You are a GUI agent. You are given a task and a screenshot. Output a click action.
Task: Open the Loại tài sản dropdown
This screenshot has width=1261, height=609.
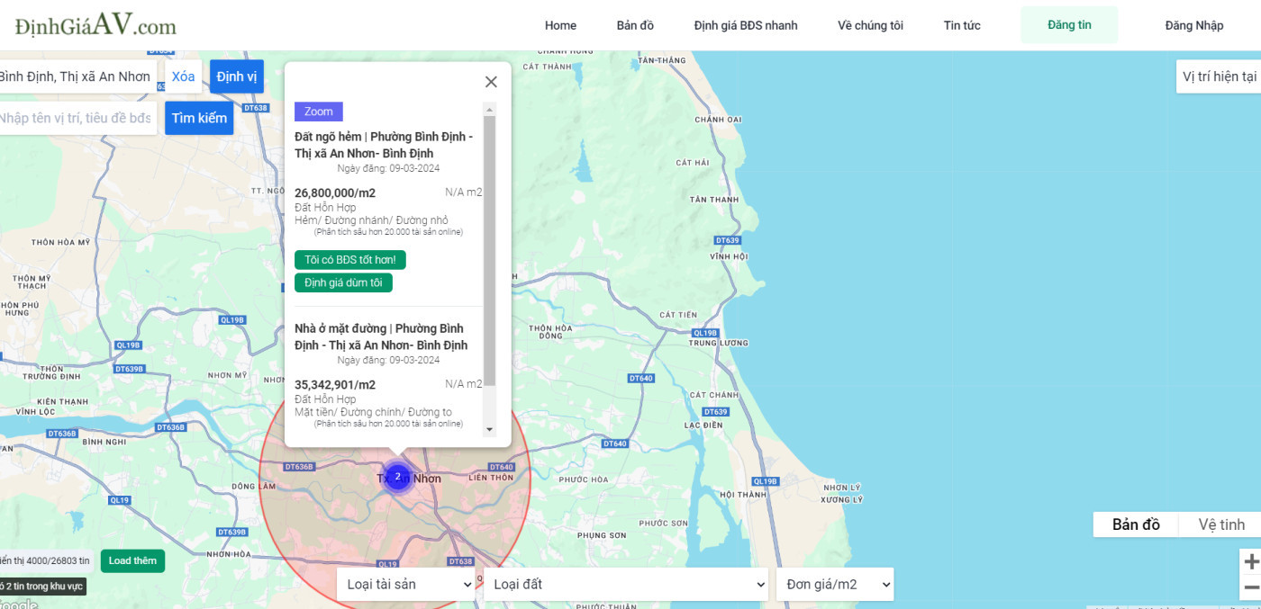[x=406, y=584]
